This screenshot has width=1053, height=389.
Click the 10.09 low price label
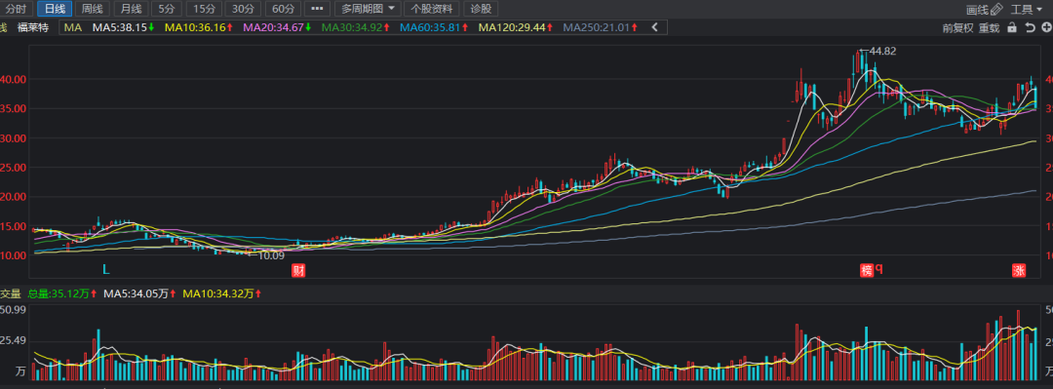271,255
